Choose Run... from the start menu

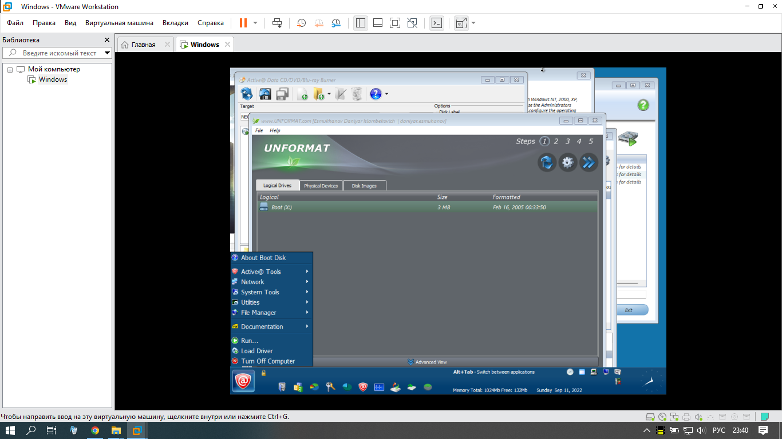(x=272, y=341)
